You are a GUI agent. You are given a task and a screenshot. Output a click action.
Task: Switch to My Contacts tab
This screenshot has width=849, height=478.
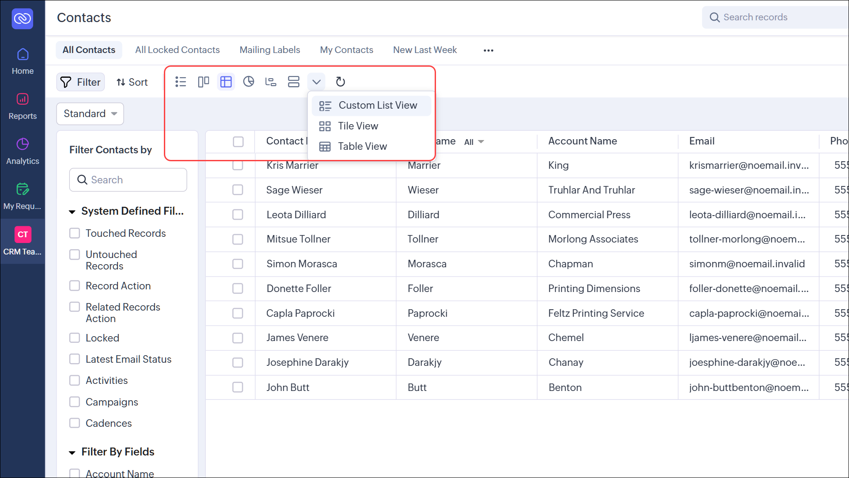click(x=346, y=50)
